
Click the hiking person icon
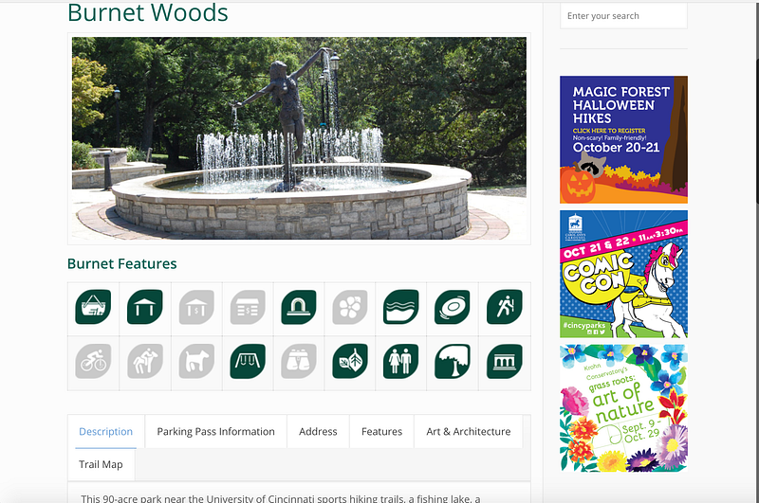pyautogui.click(x=505, y=307)
